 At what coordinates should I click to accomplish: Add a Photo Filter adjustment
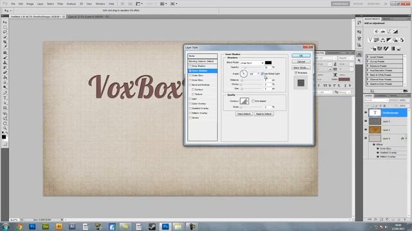(395, 40)
